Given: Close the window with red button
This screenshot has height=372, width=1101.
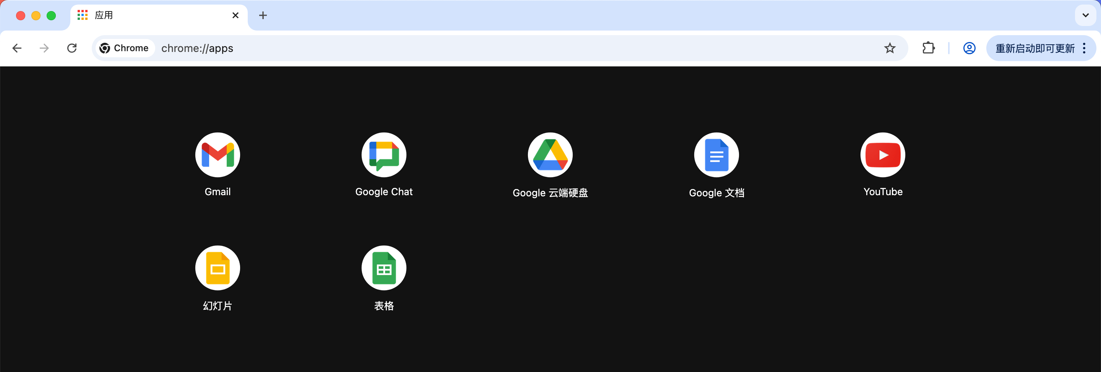Looking at the screenshot, I should pyautogui.click(x=21, y=16).
